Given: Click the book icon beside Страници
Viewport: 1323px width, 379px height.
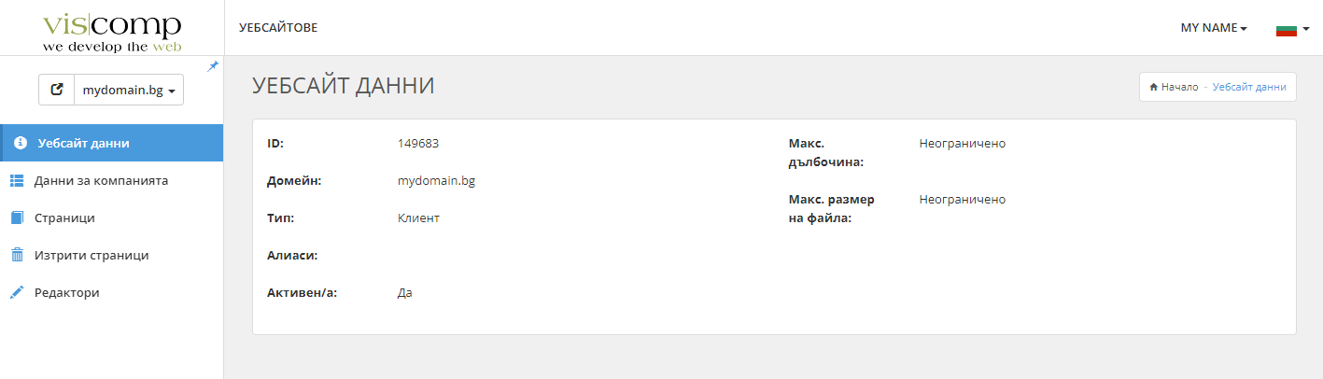Looking at the screenshot, I should 17,218.
